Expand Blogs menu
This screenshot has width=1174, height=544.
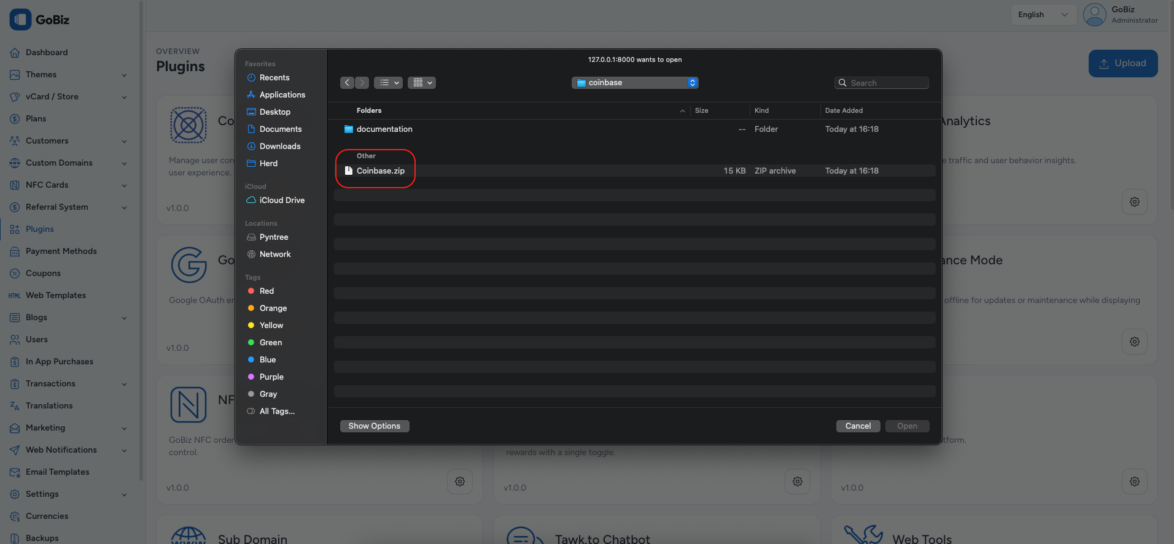click(x=69, y=318)
